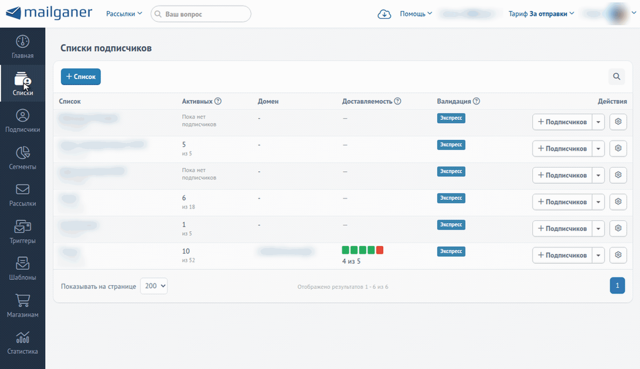Screen dimensions: 640x369
Task: Open the Главная dashboard in sidebar
Action: [x=22, y=47]
